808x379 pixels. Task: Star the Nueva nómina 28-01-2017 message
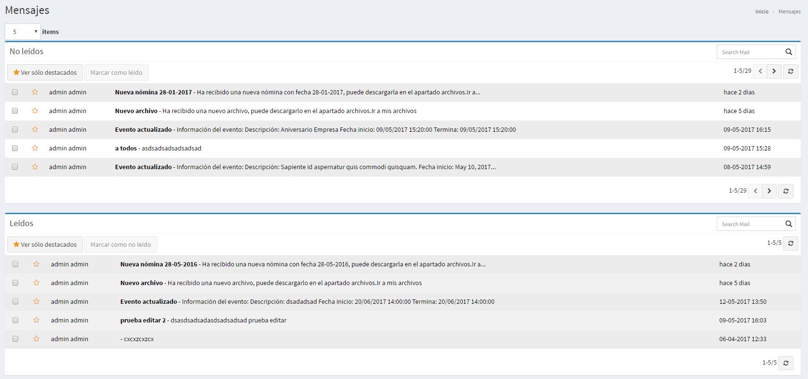35,92
